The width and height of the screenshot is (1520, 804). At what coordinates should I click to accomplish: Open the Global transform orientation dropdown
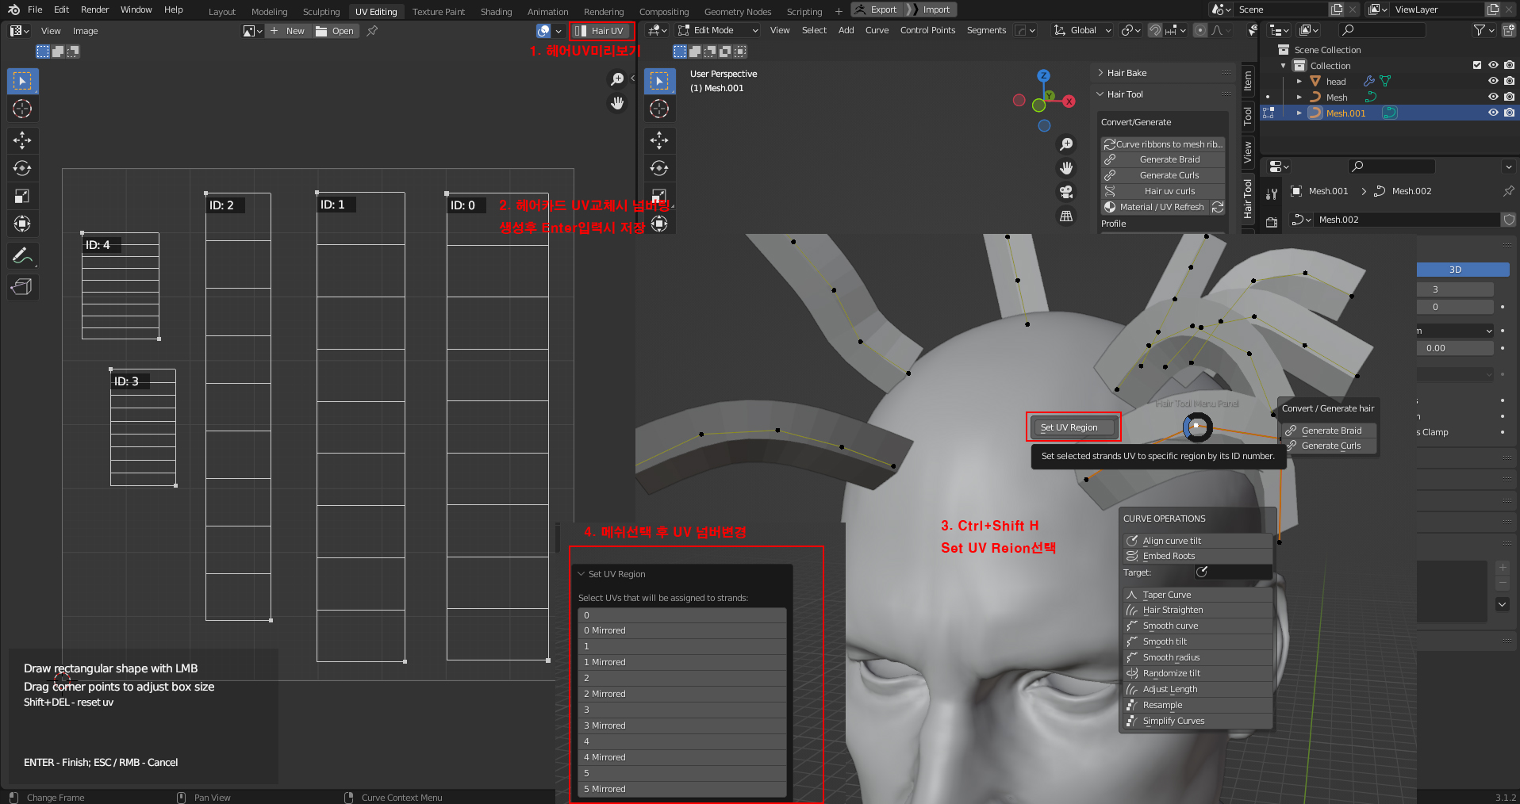click(1083, 30)
